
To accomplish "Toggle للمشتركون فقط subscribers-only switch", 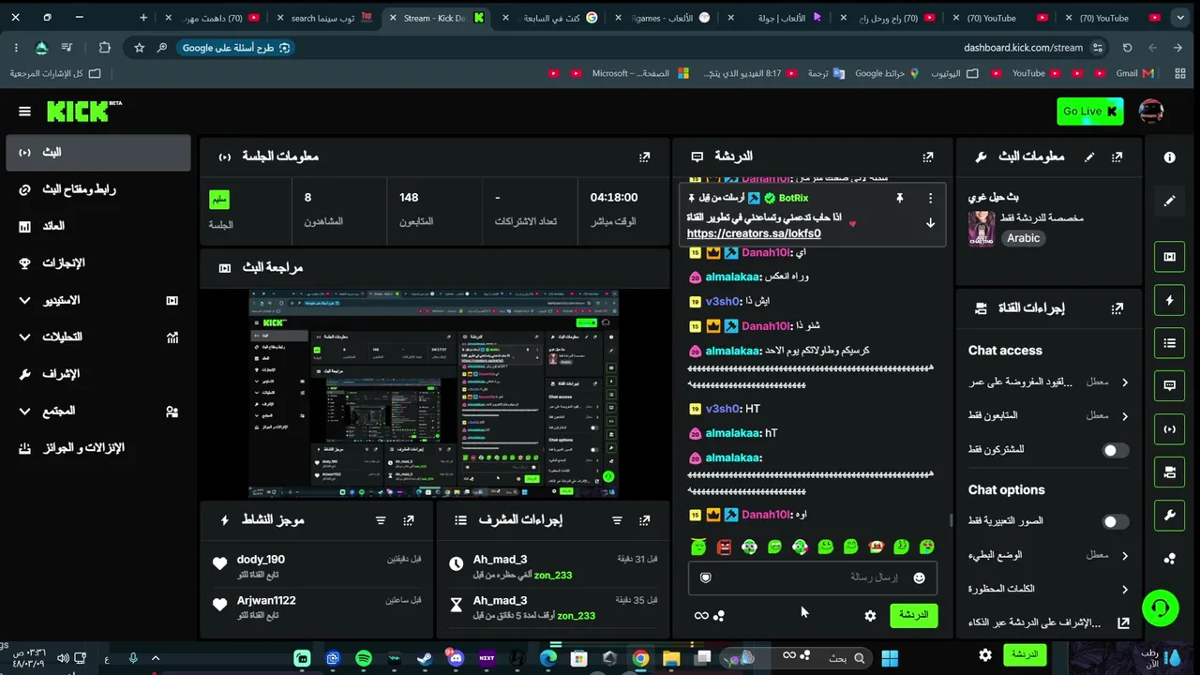I will click(x=1115, y=450).
